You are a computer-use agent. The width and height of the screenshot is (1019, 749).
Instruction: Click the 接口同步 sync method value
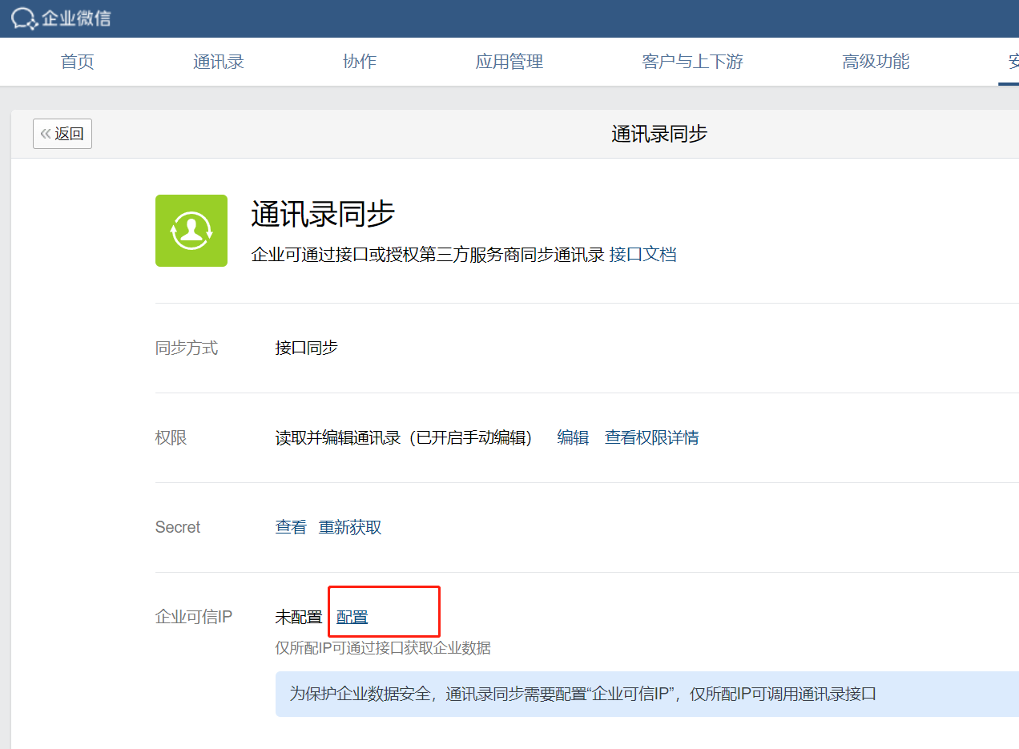307,348
